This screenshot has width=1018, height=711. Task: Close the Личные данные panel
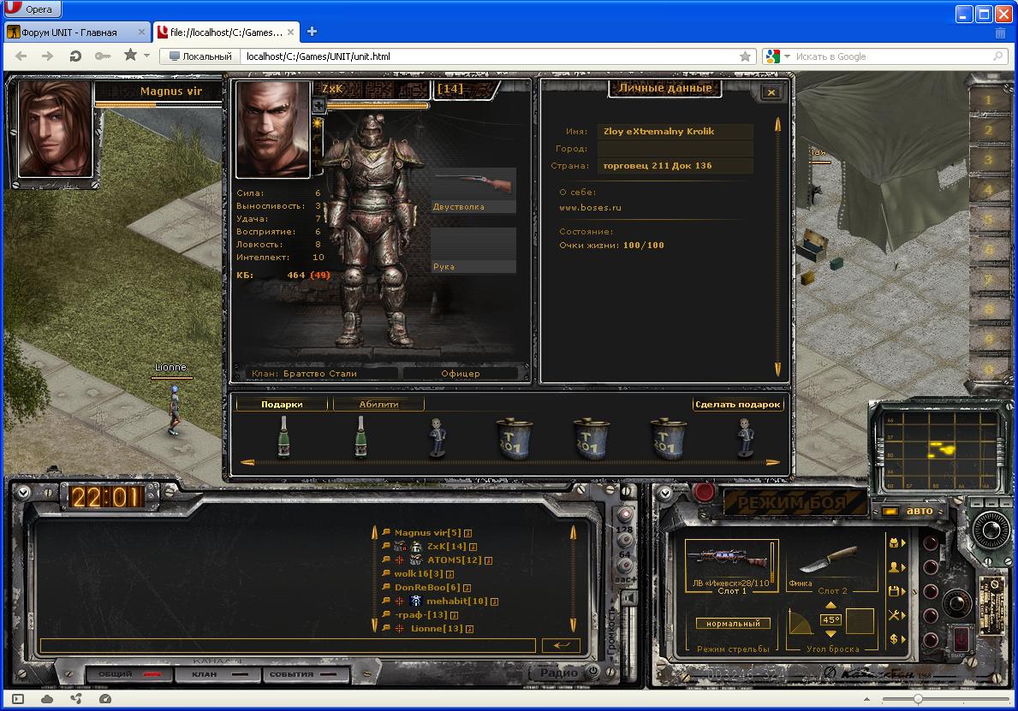coord(771,92)
